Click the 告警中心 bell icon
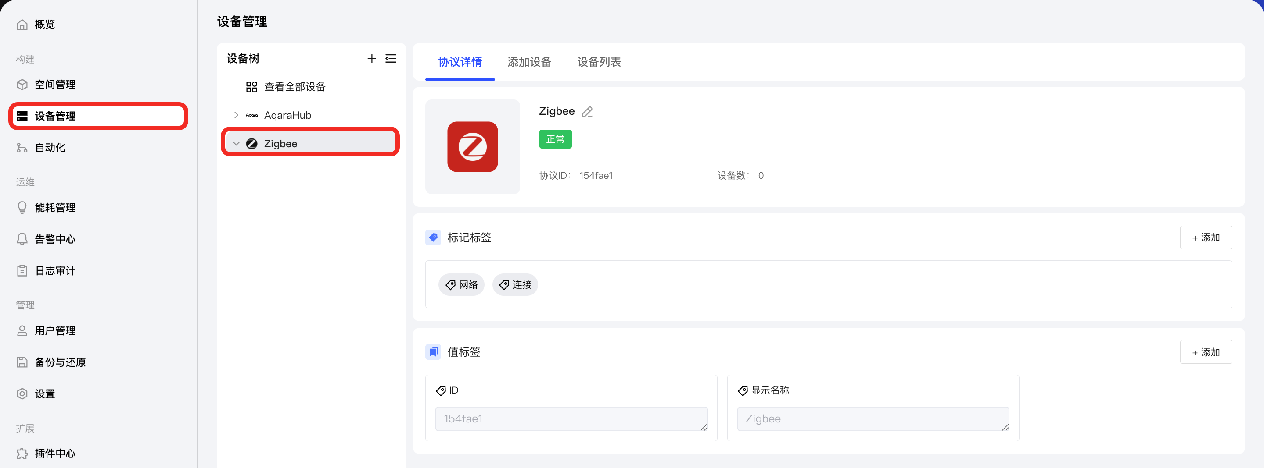The height and width of the screenshot is (468, 1264). point(22,239)
